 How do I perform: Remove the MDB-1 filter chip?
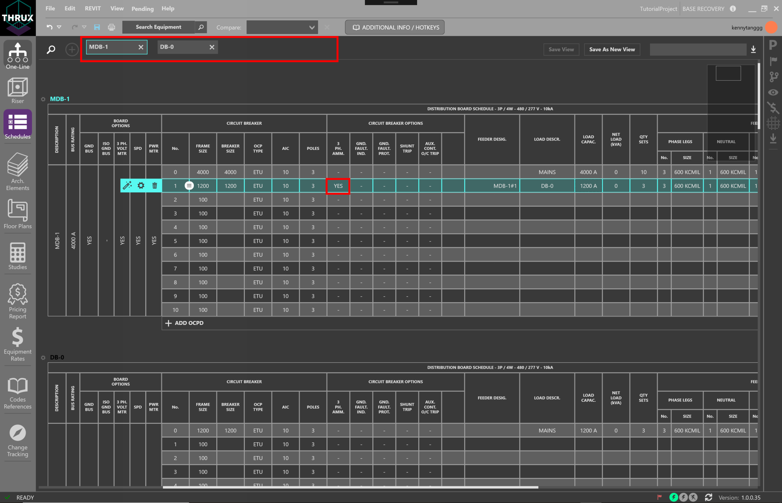[141, 47]
